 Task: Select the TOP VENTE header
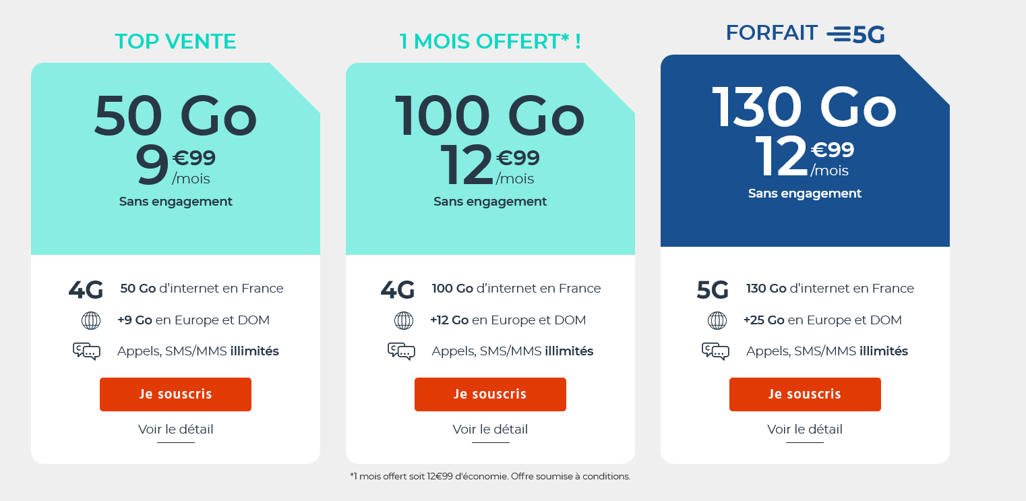[x=175, y=41]
